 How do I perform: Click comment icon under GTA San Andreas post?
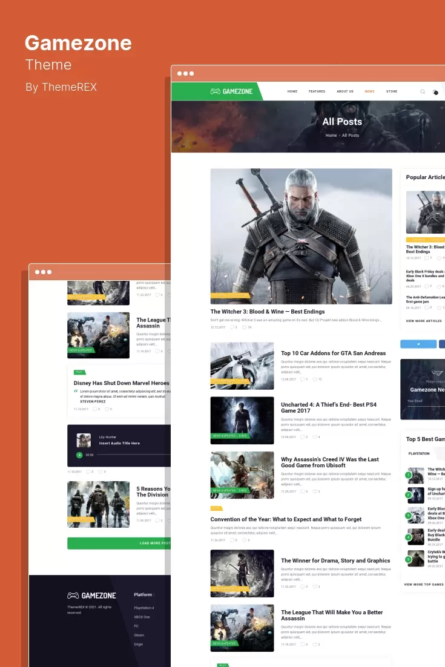(303, 379)
